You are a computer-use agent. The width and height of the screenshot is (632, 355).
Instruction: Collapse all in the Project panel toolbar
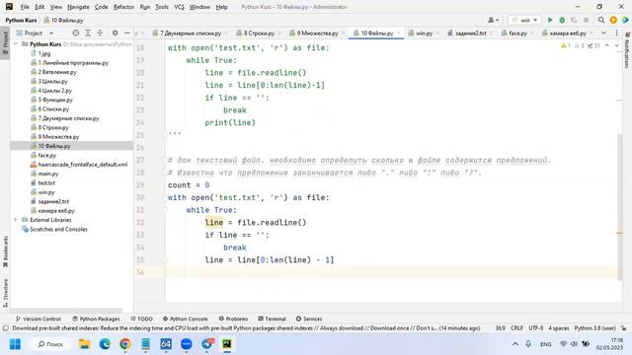click(100, 33)
